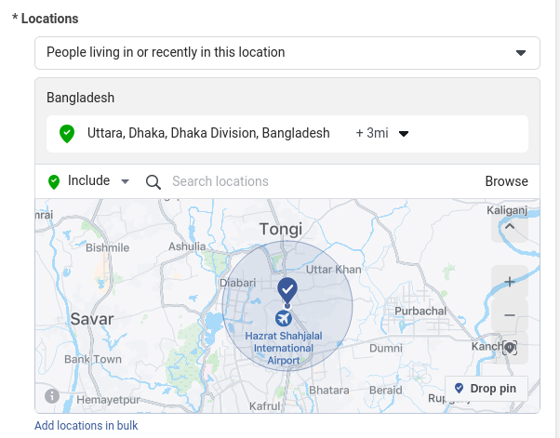Click the map pin focus icon
This screenshot has width=560, height=438.
click(509, 348)
